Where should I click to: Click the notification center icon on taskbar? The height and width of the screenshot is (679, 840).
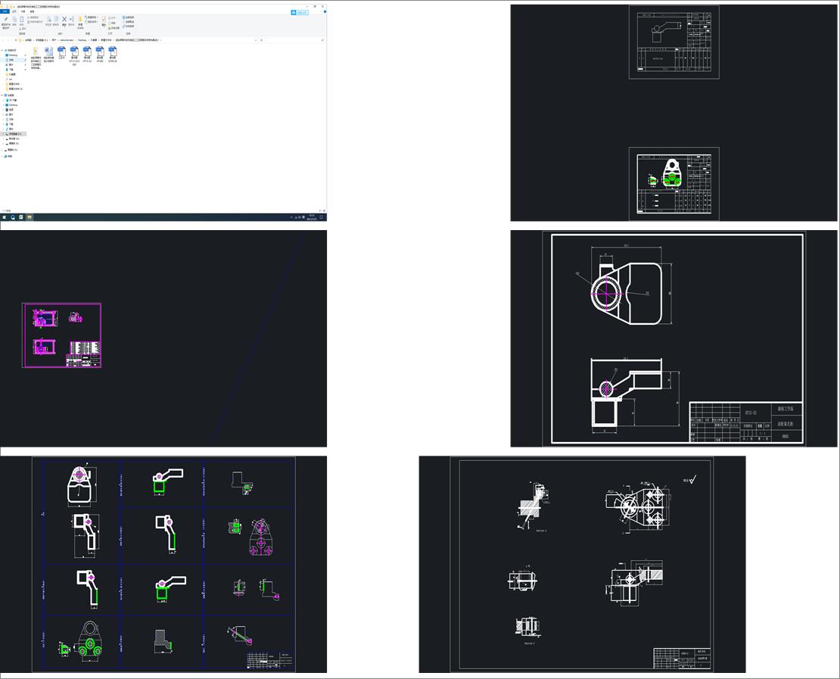322,217
